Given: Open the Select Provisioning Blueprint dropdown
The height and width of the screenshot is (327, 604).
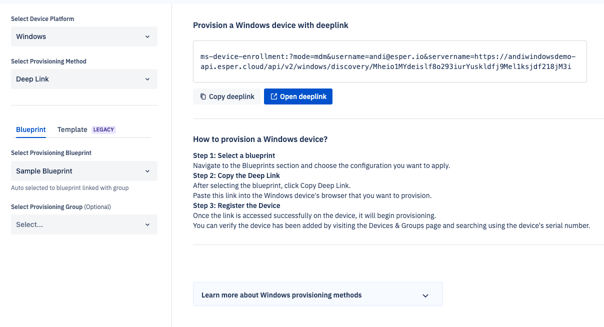Looking at the screenshot, I should point(84,170).
